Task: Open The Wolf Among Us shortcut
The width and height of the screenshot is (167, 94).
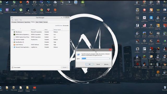Action: [144, 66]
